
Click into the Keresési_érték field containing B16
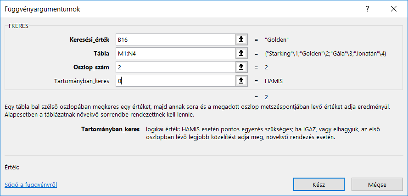pyautogui.click(x=174, y=39)
